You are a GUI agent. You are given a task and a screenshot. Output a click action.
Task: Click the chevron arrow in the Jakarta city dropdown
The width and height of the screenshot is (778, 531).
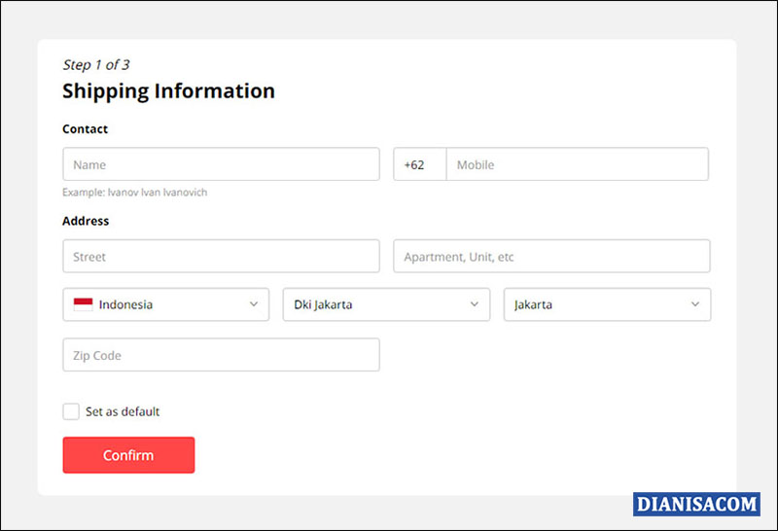(695, 304)
